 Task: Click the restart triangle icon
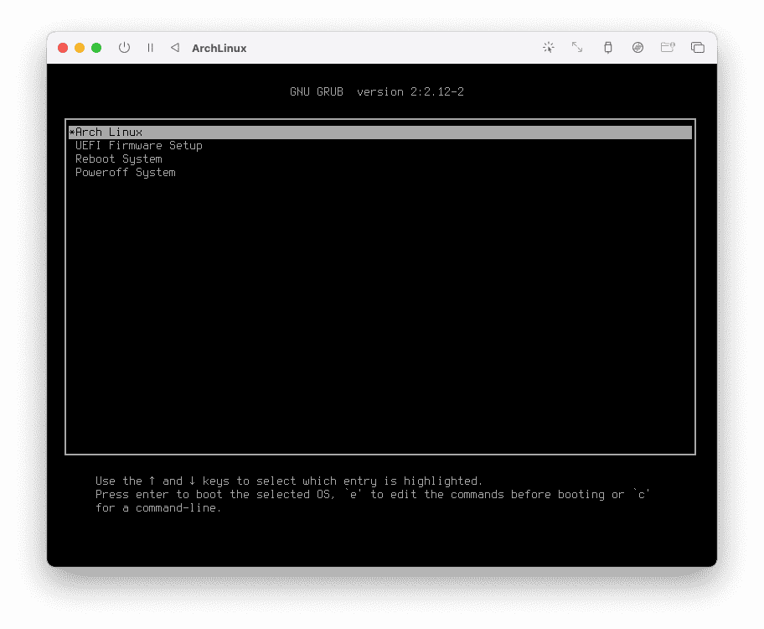coord(175,48)
